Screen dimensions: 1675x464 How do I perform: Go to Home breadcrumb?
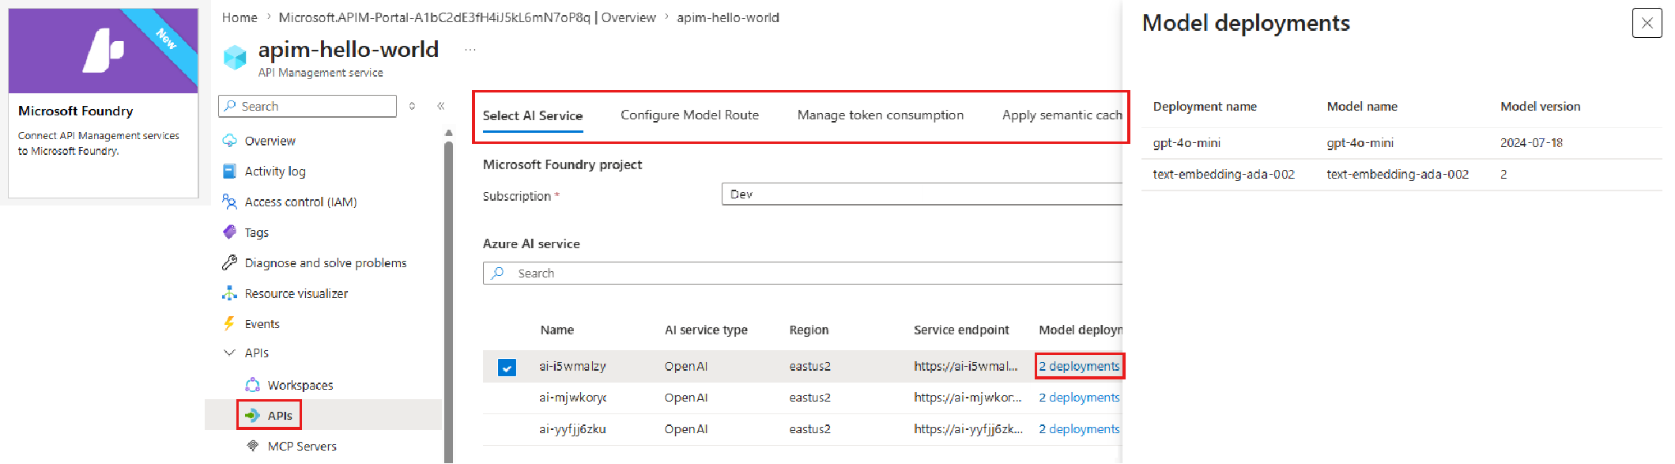[240, 17]
